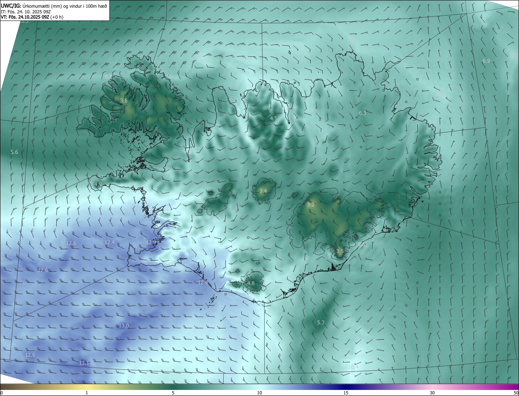The width and height of the screenshot is (519, 396).
Task: Click the '3.4' value label on the glacier
Action: coord(263,191)
